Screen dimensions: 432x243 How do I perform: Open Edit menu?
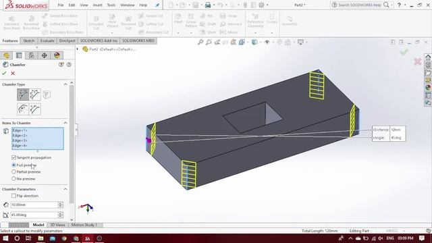(72, 5)
